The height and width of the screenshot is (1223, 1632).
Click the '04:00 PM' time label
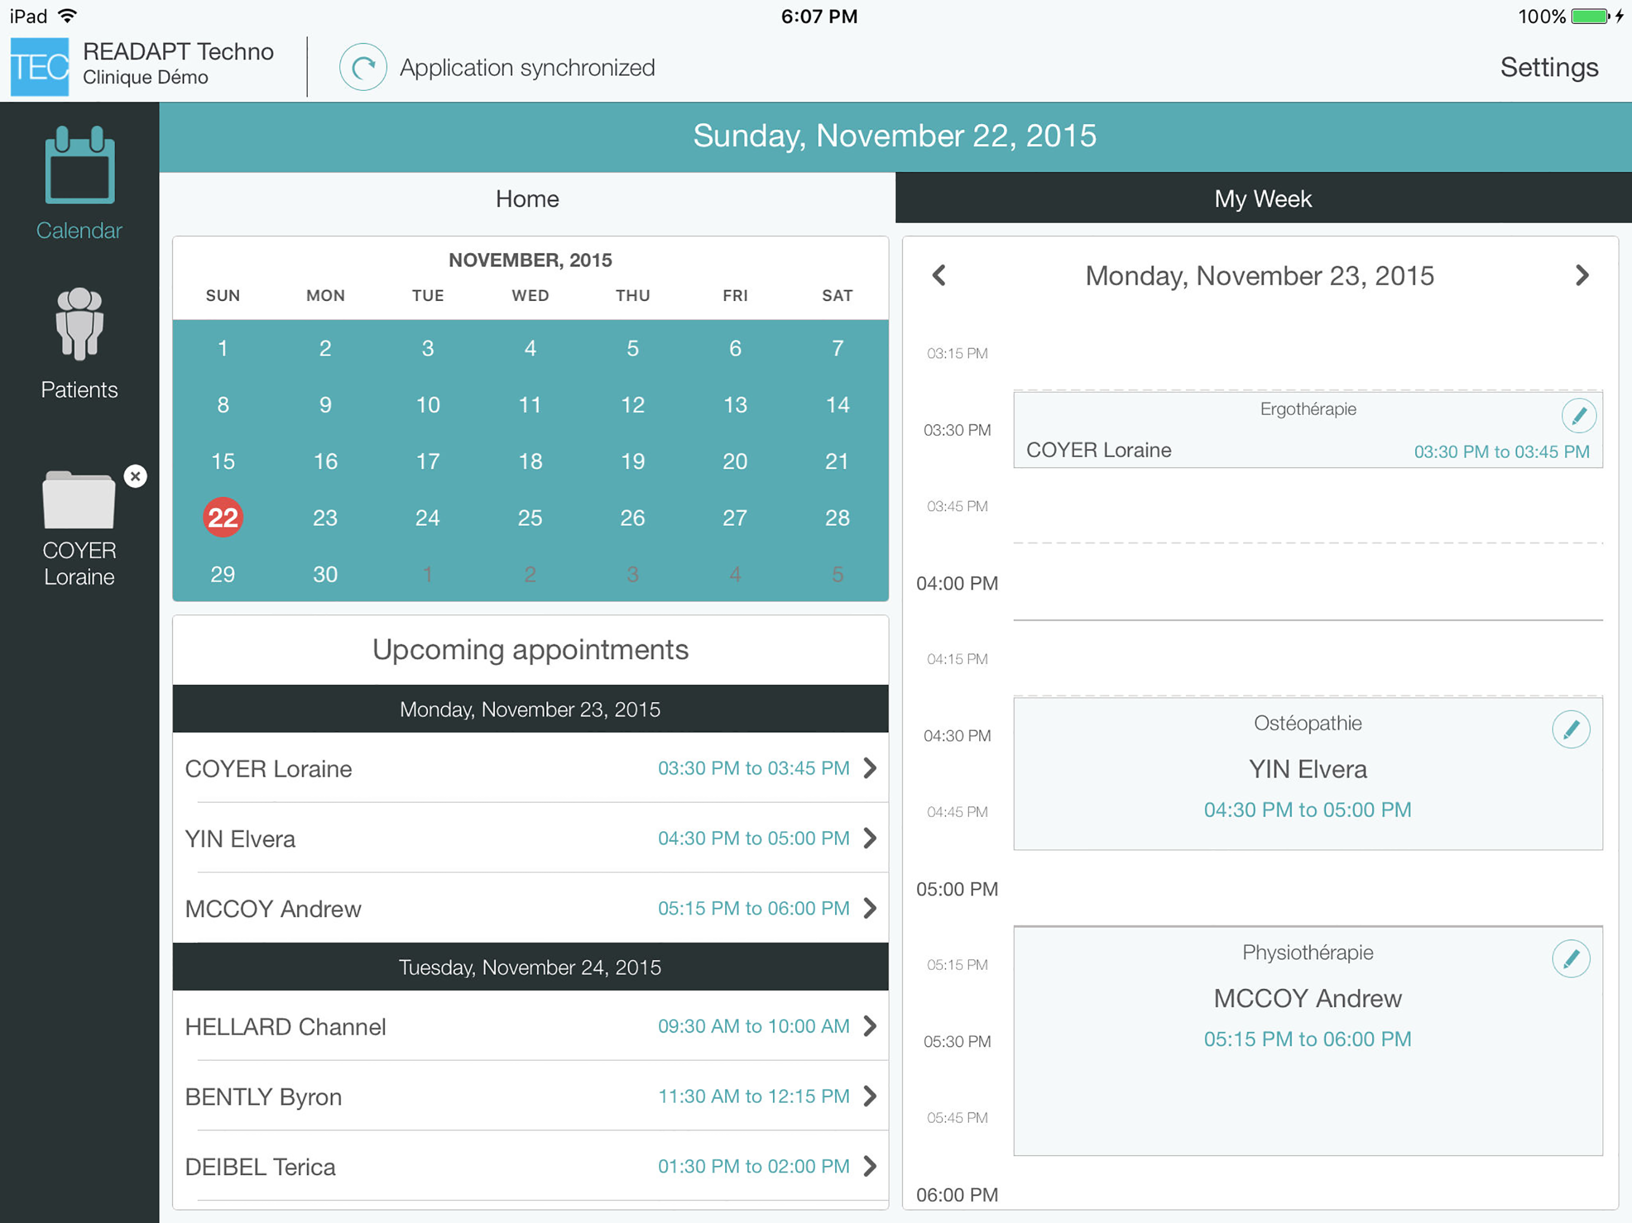(957, 583)
